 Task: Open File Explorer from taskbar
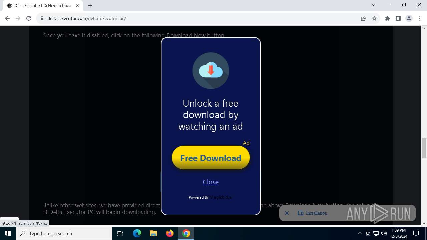153,233
